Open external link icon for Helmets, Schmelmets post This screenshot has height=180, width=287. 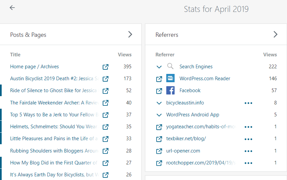pyautogui.click(x=105, y=127)
